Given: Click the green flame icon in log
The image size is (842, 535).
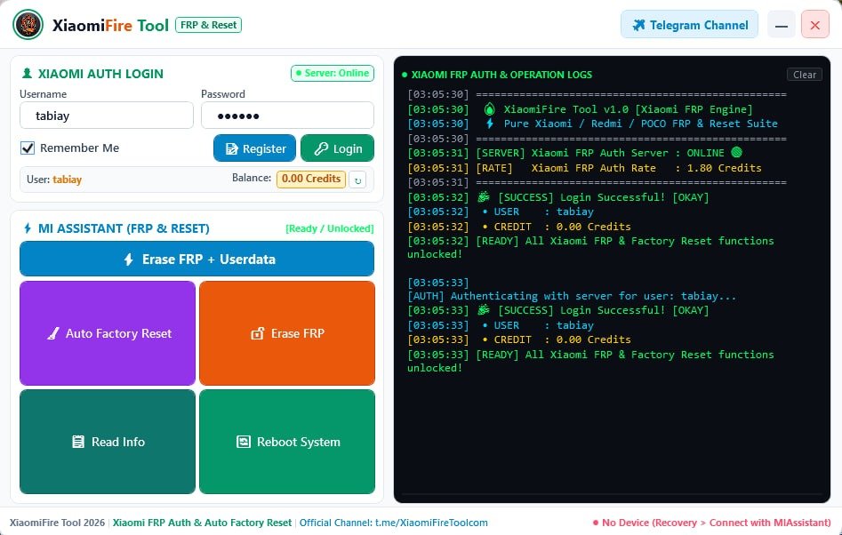Looking at the screenshot, I should point(489,109).
